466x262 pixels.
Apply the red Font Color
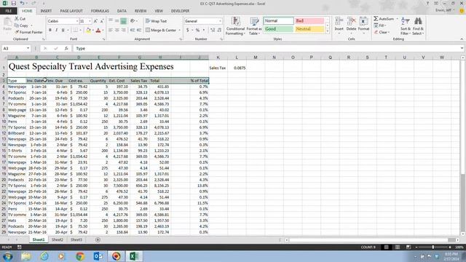click(x=98, y=30)
